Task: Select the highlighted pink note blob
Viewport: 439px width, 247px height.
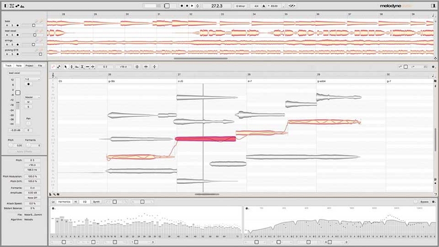Action: click(205, 139)
